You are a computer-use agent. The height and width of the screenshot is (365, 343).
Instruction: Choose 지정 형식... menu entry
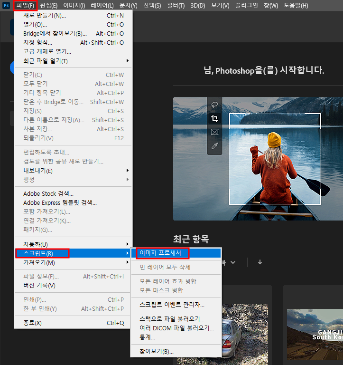click(73, 43)
